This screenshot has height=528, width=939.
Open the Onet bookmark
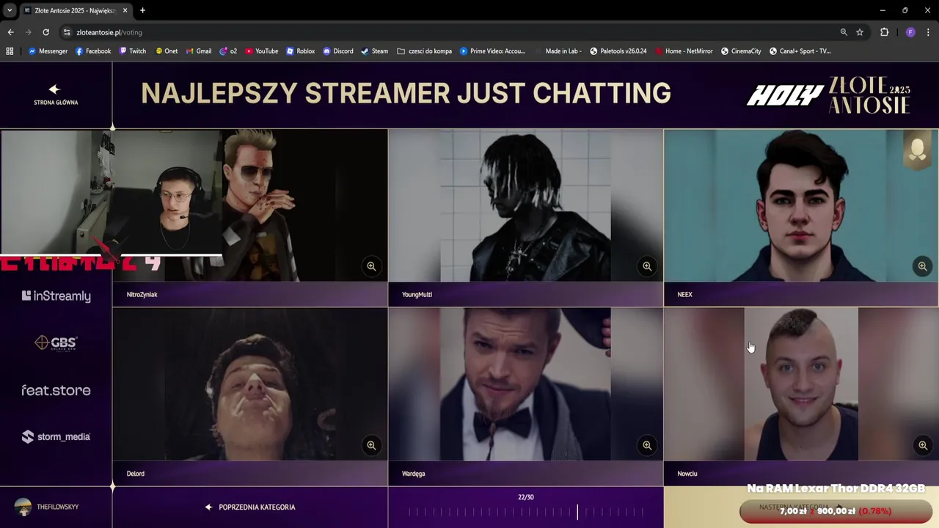point(167,51)
